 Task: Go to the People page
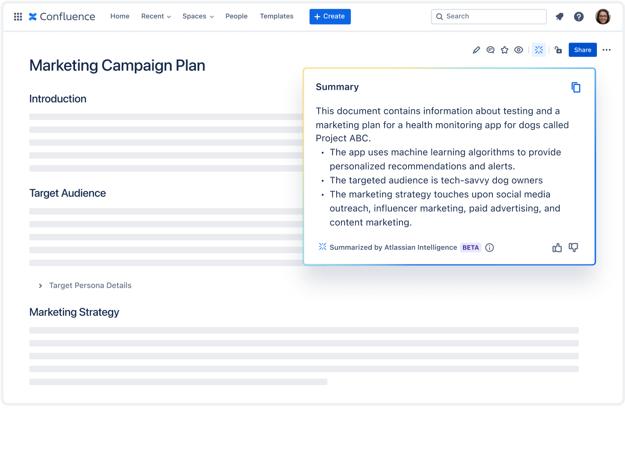[x=236, y=16]
